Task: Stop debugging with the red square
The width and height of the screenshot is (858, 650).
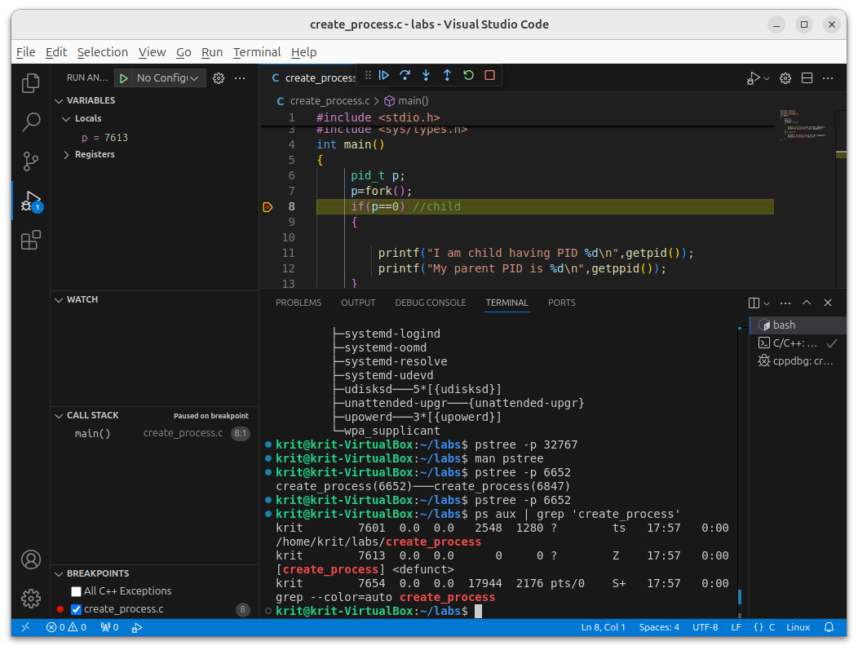Action: click(x=489, y=76)
